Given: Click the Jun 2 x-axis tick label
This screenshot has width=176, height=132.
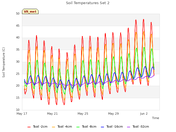Looking at the screenshot, I should [144, 114].
